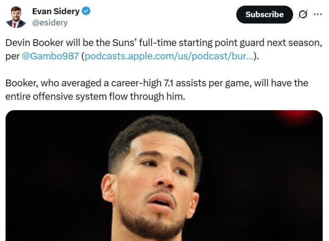This screenshot has width=329, height=241.
Task: Open Evan Sidery's profile avatar
Action: [x=16, y=17]
